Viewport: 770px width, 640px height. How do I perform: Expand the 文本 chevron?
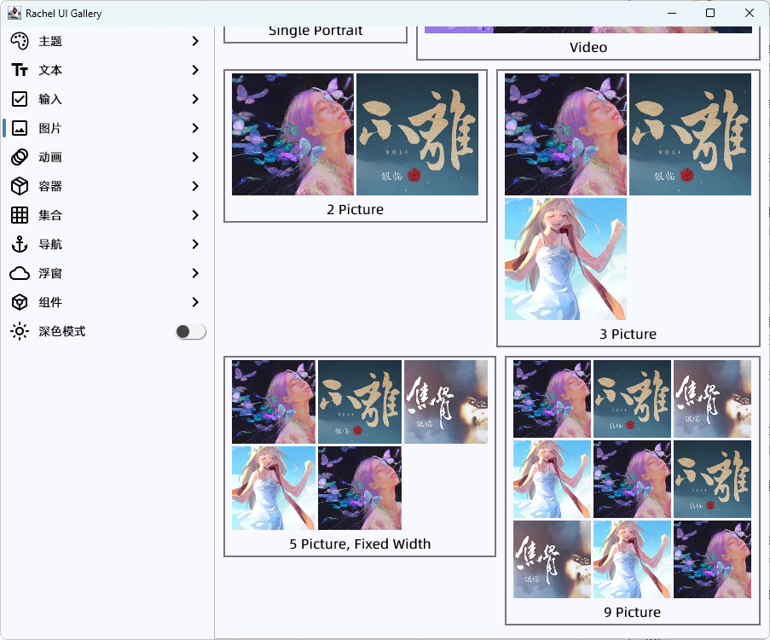coord(195,70)
